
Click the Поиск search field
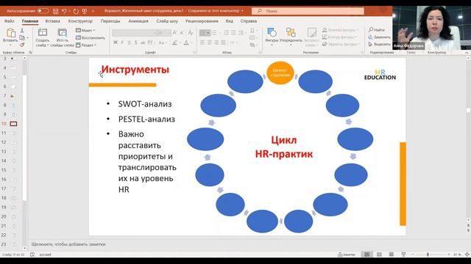click(308, 11)
